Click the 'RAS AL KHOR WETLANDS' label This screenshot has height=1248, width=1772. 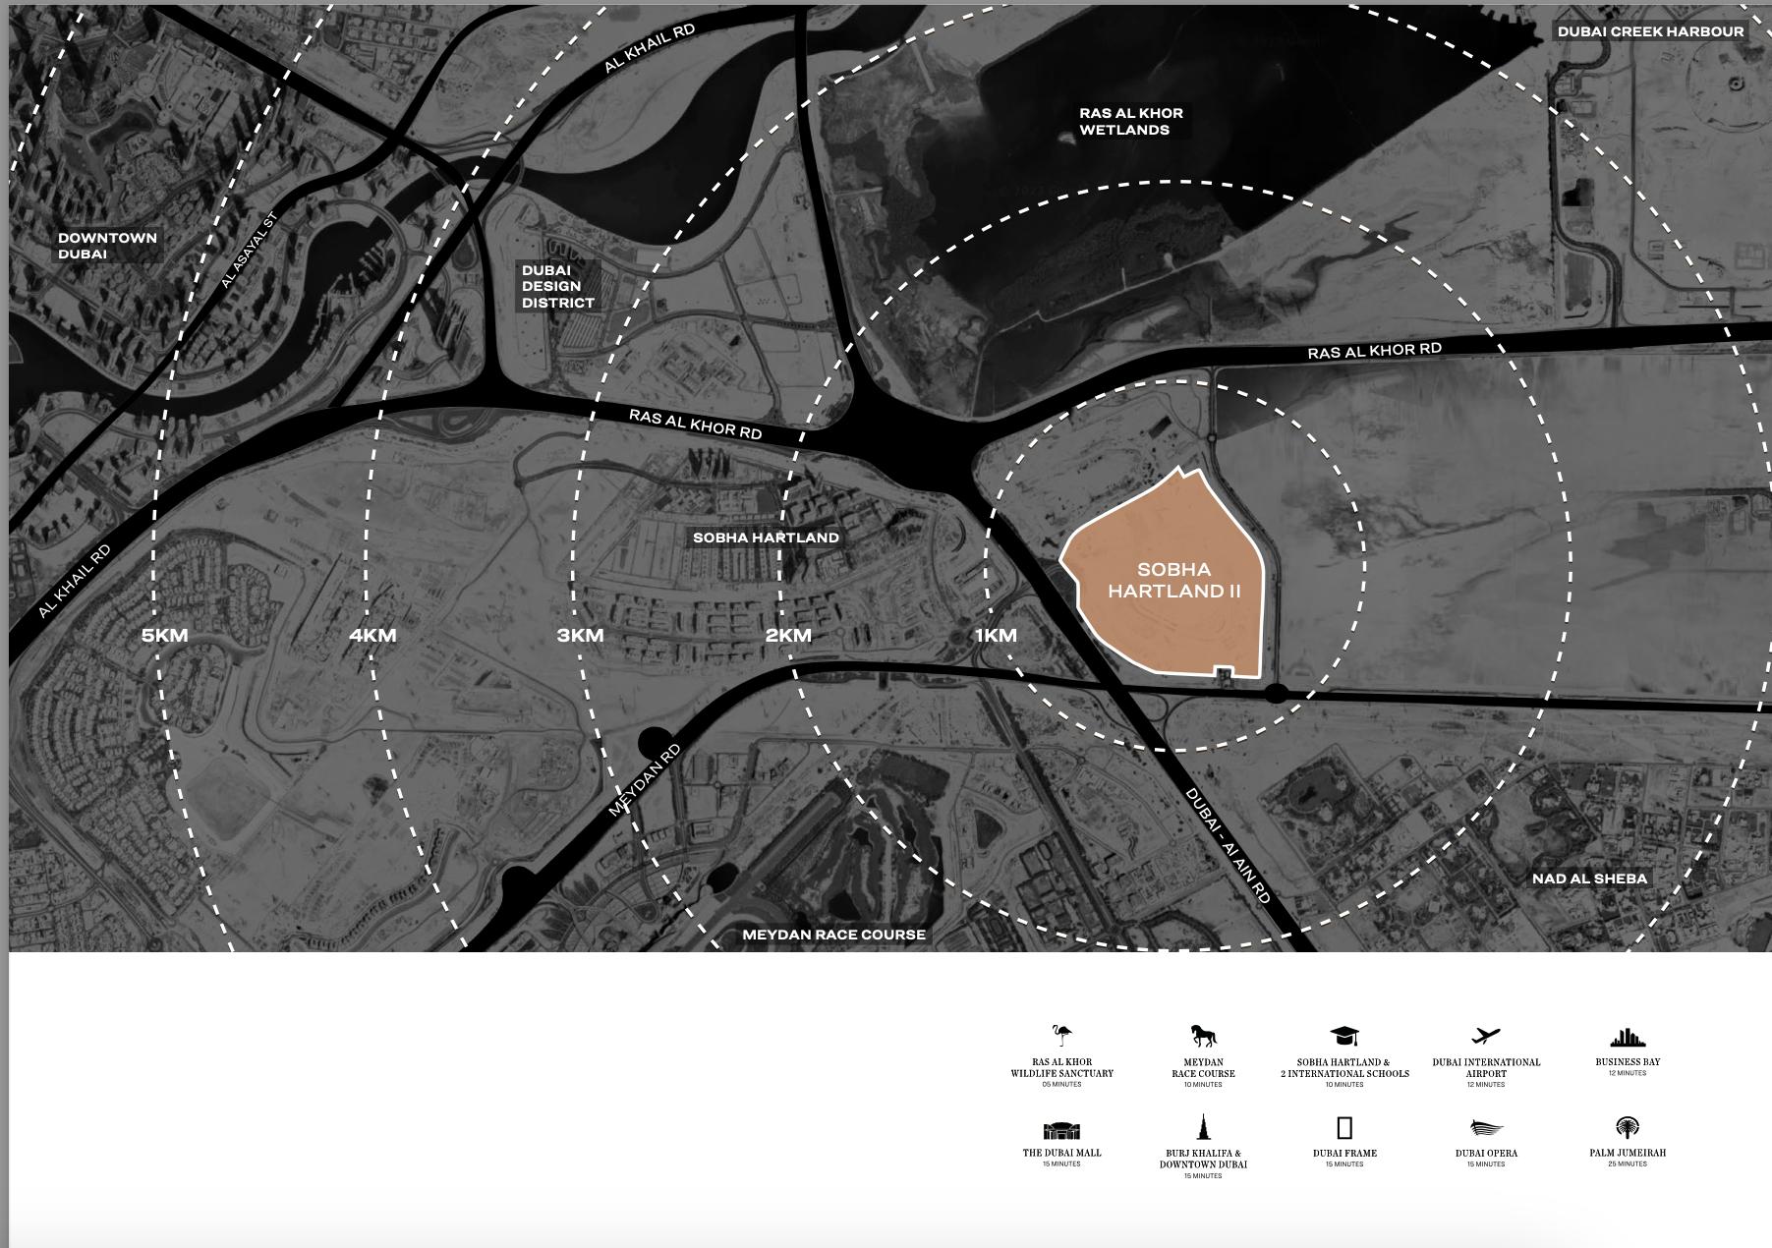tap(1131, 121)
